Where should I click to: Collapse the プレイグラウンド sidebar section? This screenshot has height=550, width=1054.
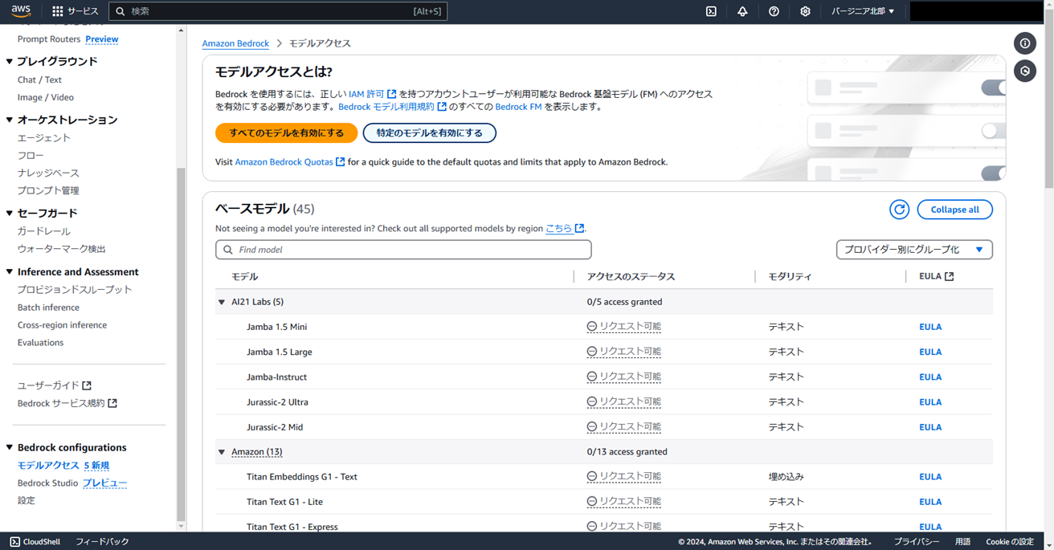[x=10, y=61]
